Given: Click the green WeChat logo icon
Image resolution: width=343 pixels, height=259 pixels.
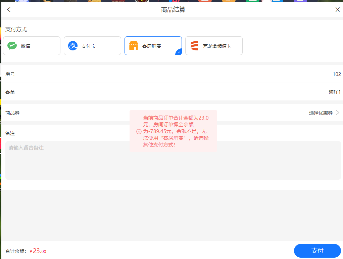Looking at the screenshot, I should (12, 46).
